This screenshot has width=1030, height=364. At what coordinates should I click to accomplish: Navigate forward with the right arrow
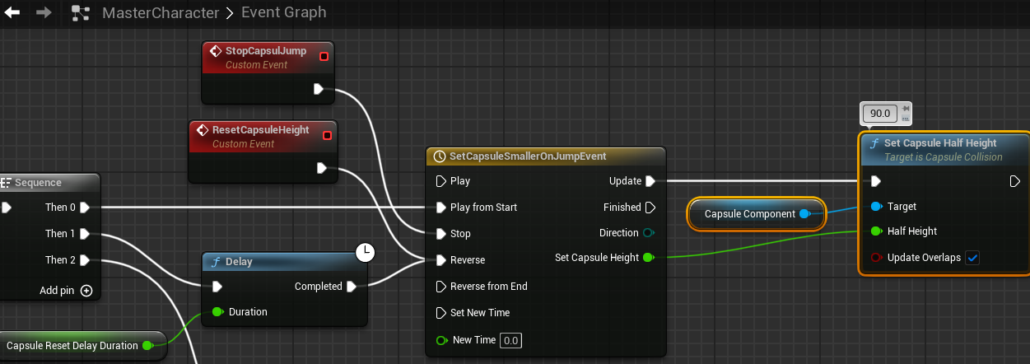(x=44, y=12)
